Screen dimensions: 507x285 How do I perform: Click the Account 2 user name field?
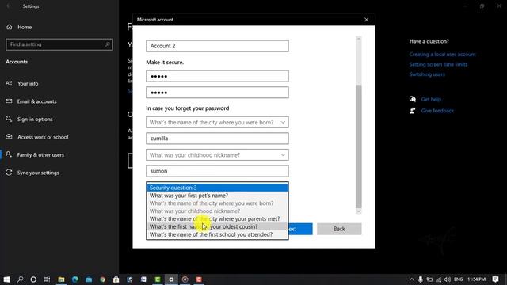coord(217,46)
